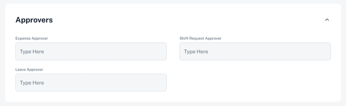Click "Type Here" placeholder under Leave Approver
The image size is (346, 106).
click(x=32, y=83)
